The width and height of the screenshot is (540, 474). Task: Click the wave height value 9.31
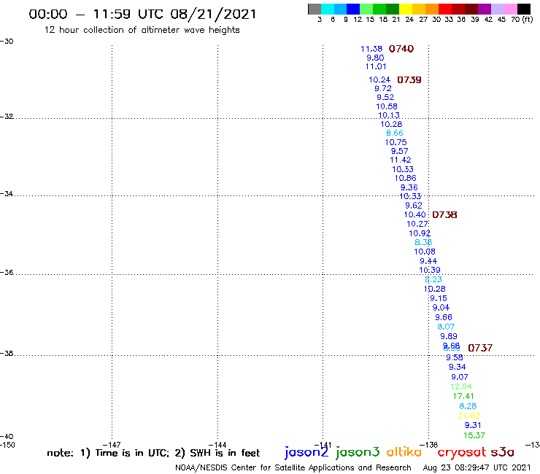(473, 425)
